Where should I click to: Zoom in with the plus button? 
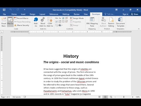(132, 97)
